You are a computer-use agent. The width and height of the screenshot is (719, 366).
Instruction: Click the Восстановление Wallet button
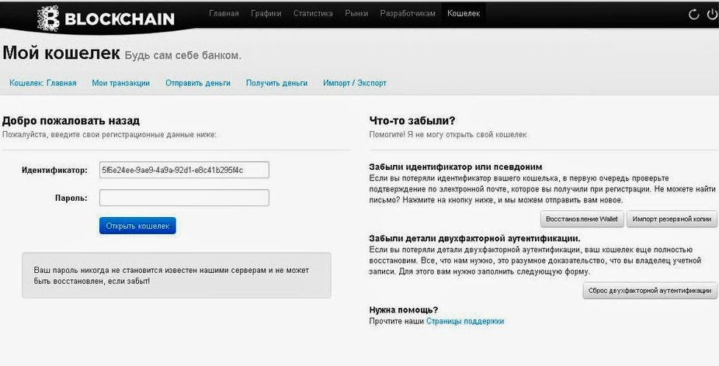(582, 219)
